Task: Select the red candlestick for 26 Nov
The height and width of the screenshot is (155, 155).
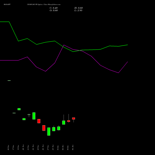Action: coord(44,128)
